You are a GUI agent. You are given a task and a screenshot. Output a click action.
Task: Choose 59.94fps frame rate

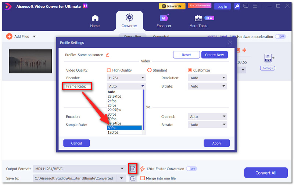pyautogui.click(x=125, y=123)
